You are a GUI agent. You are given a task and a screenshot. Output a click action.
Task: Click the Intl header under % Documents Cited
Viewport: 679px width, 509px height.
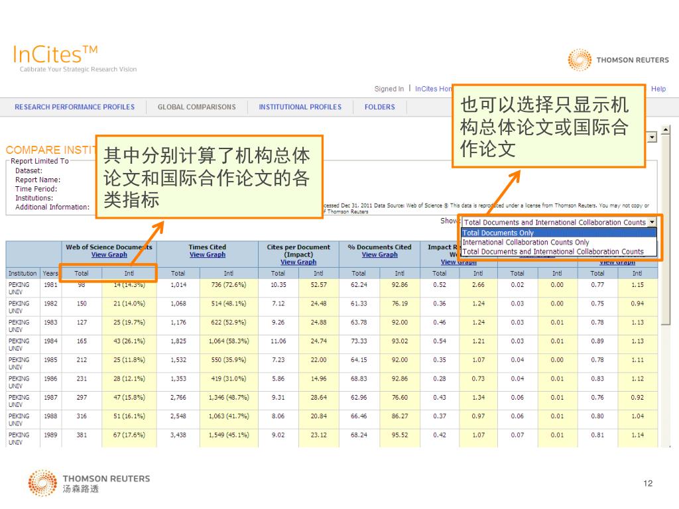tap(400, 274)
